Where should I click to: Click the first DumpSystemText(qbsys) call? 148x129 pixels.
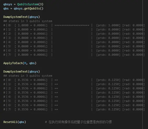click(22, 17)
